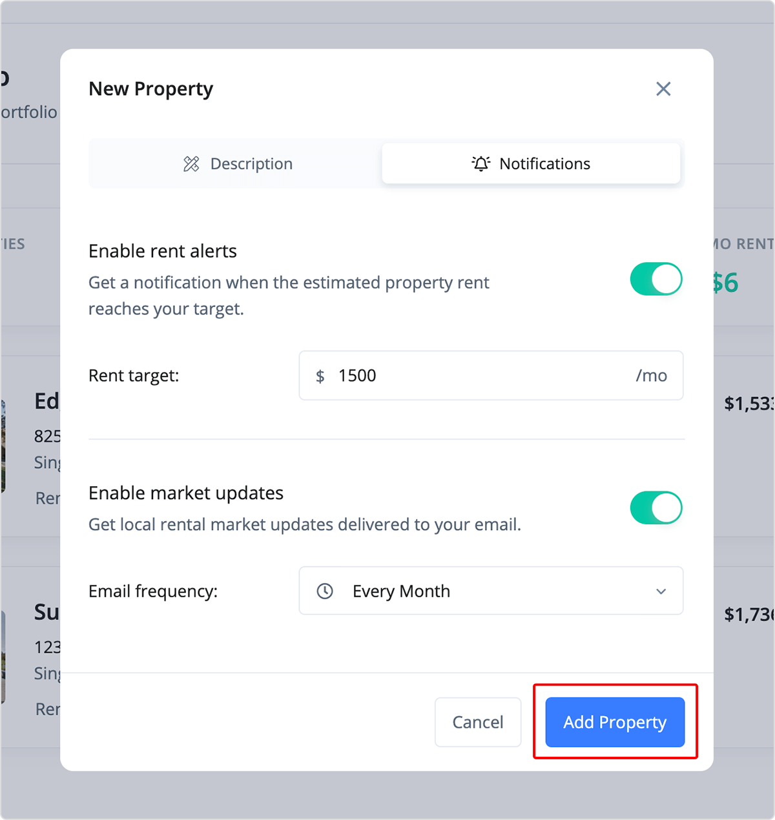
Task: Click the clock icon in Email frequency
Action: [x=325, y=591]
